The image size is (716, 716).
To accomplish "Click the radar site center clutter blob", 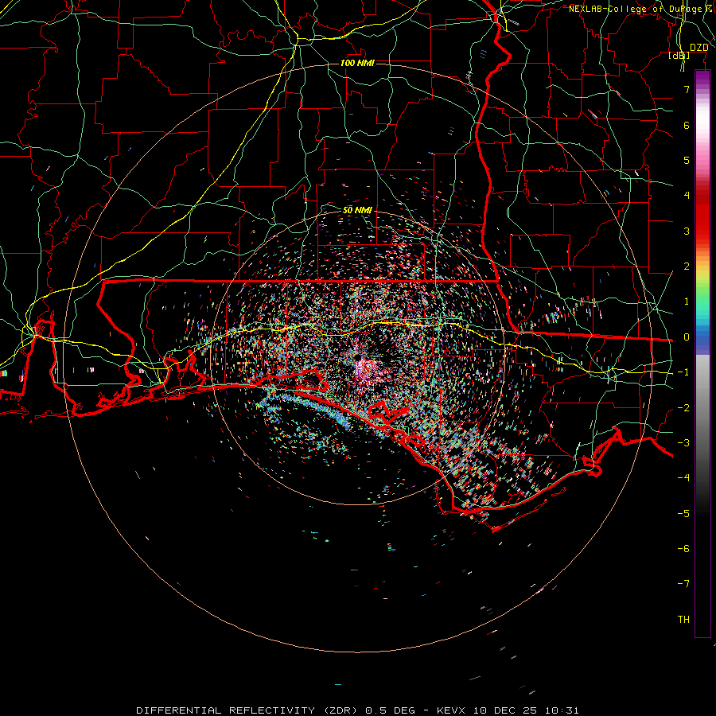I will [x=365, y=368].
